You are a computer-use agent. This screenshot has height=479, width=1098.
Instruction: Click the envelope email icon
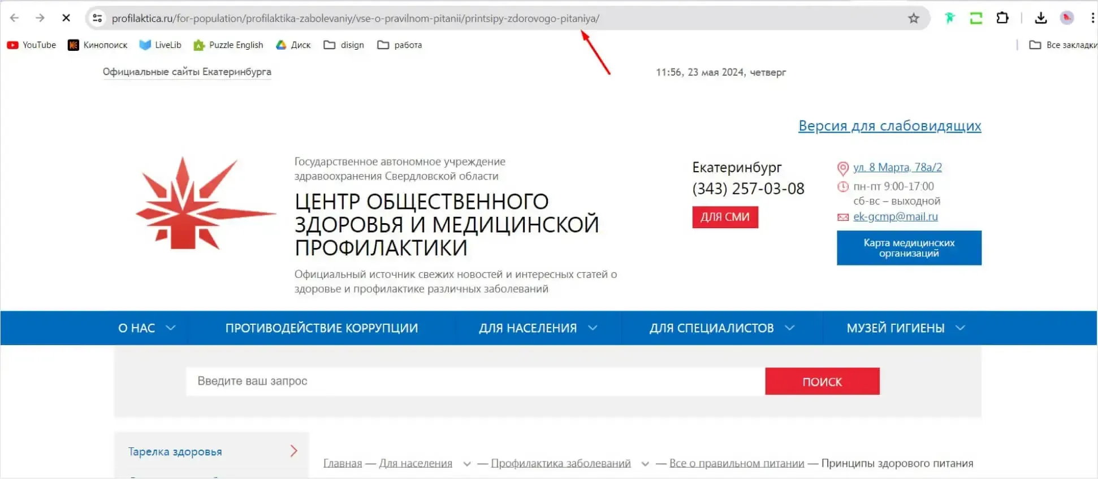coord(843,217)
